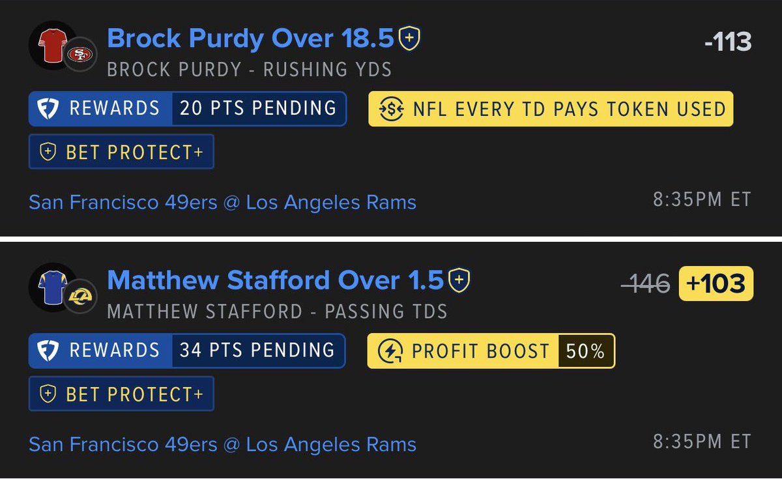Click the San Francisco 49ers team logo
This screenshot has width=782, height=479.
(x=81, y=55)
